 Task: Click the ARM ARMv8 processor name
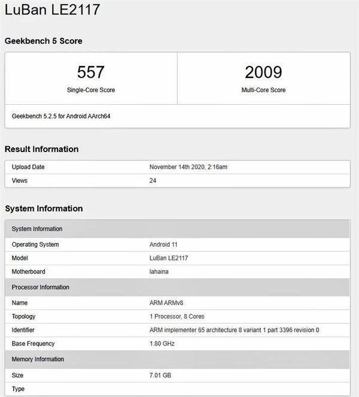click(166, 303)
